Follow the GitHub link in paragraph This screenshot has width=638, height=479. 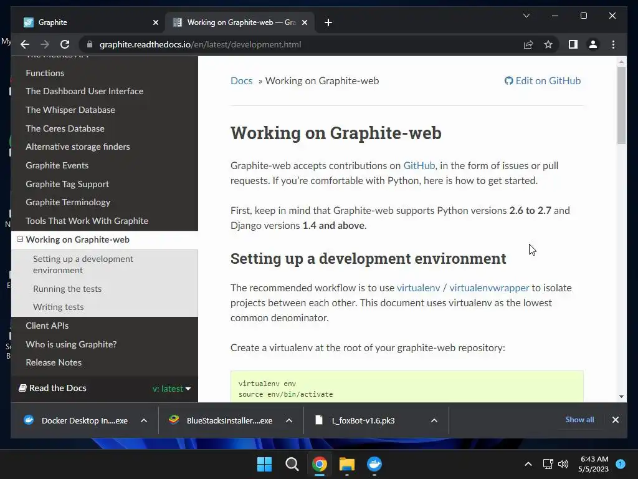point(419,166)
